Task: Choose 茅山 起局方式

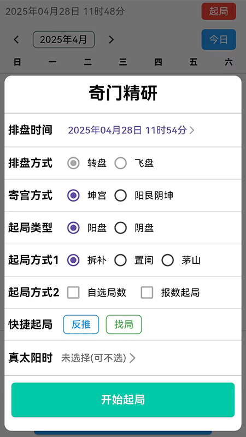Action: tap(168, 261)
